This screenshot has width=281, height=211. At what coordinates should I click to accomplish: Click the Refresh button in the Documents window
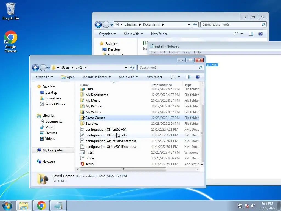pyautogui.click(x=195, y=24)
